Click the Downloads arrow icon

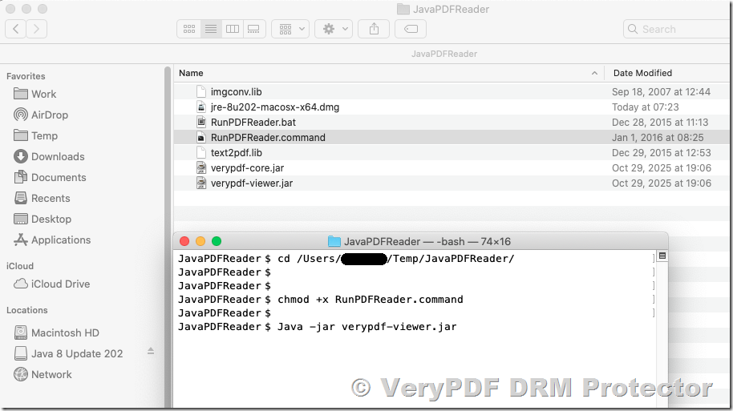21,156
